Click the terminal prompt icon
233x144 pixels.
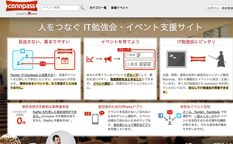[x=176, y=59]
